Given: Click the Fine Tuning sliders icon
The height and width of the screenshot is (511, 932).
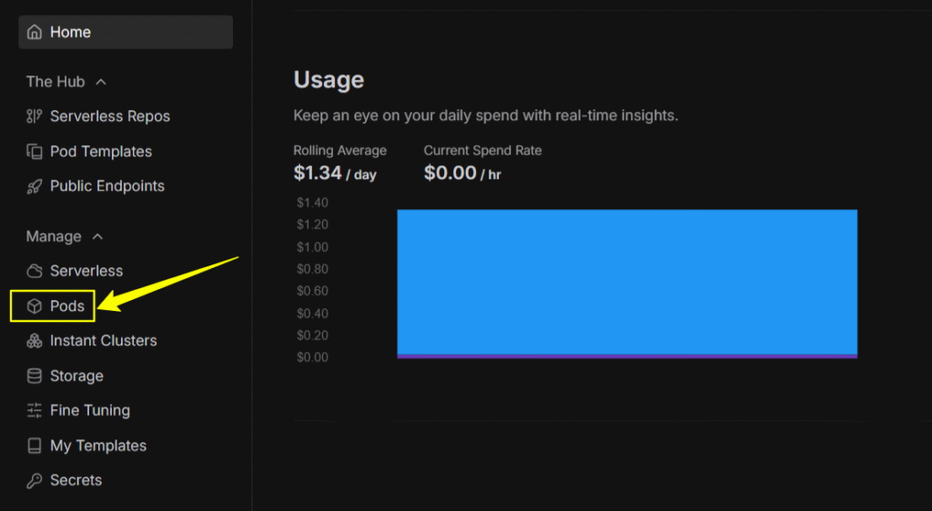Looking at the screenshot, I should [35, 411].
